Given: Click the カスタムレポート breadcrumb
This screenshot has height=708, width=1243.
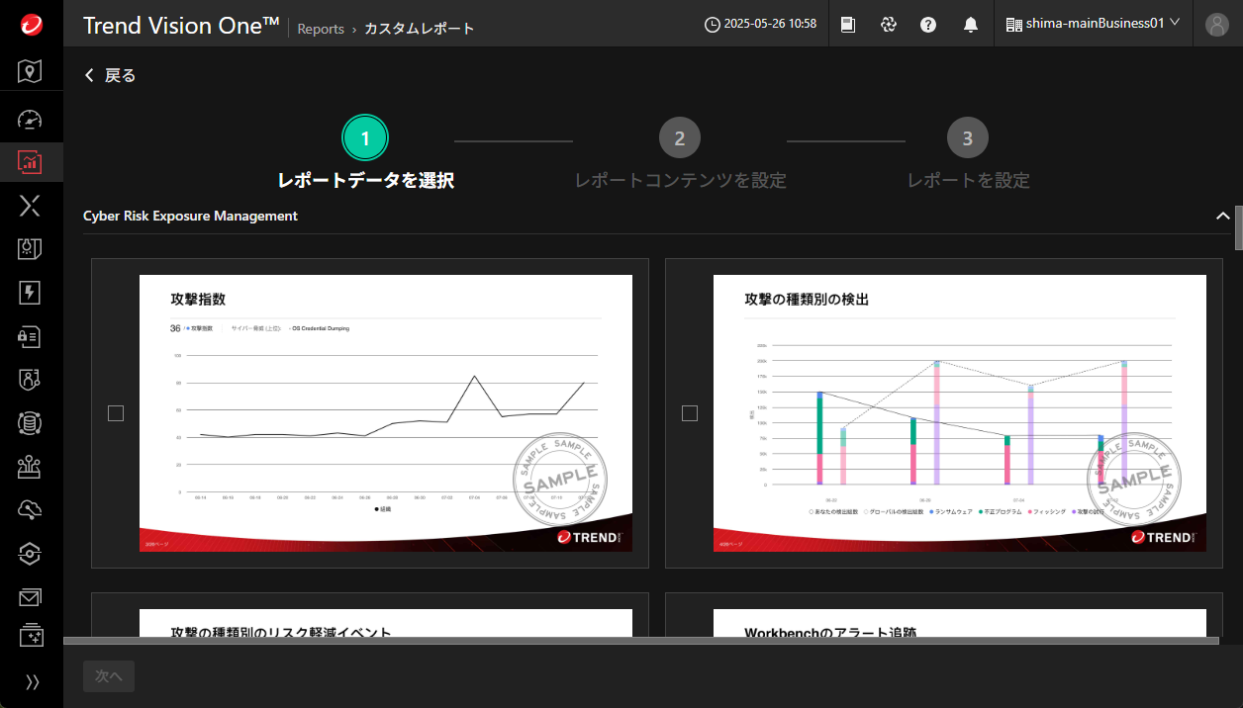Looking at the screenshot, I should (x=420, y=29).
